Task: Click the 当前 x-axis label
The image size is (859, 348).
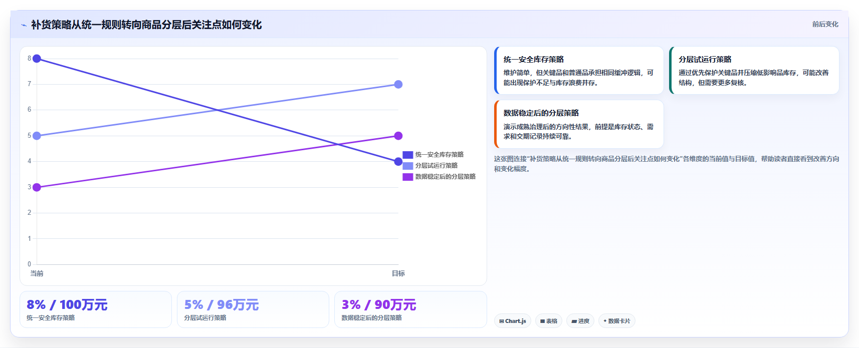Action: (37, 273)
